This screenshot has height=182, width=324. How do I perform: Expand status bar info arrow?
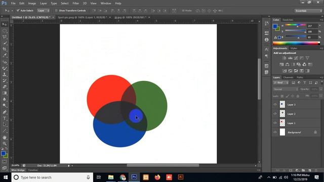coord(69,165)
